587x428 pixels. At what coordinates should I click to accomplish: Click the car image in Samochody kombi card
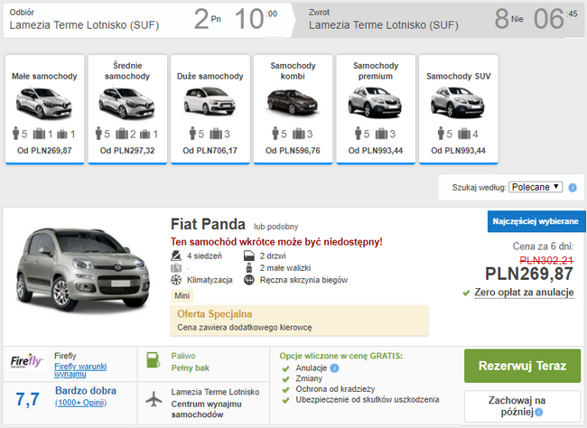coord(293,102)
